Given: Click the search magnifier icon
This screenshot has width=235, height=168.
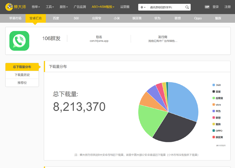Looking at the screenshot, I should click(x=187, y=7).
